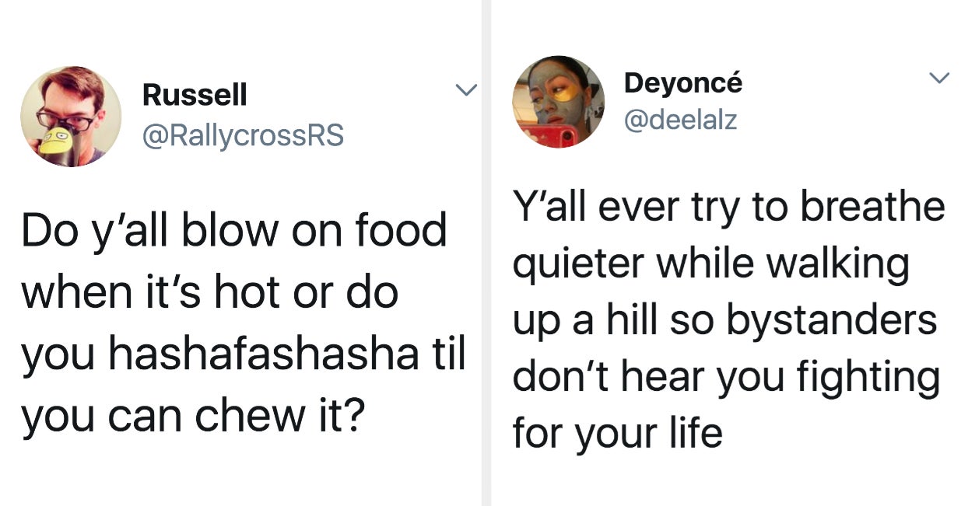Click the line 'quieter while walking'
The image size is (968, 506).
pos(711,265)
